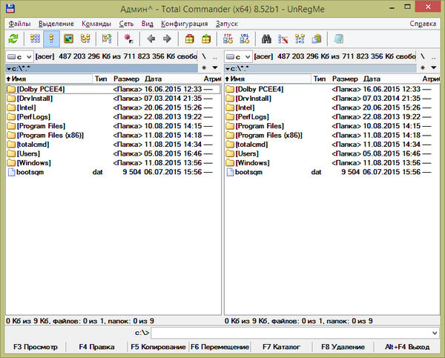Select [Intel] folder in right panel
This screenshot has width=445, height=358.
point(332,107)
